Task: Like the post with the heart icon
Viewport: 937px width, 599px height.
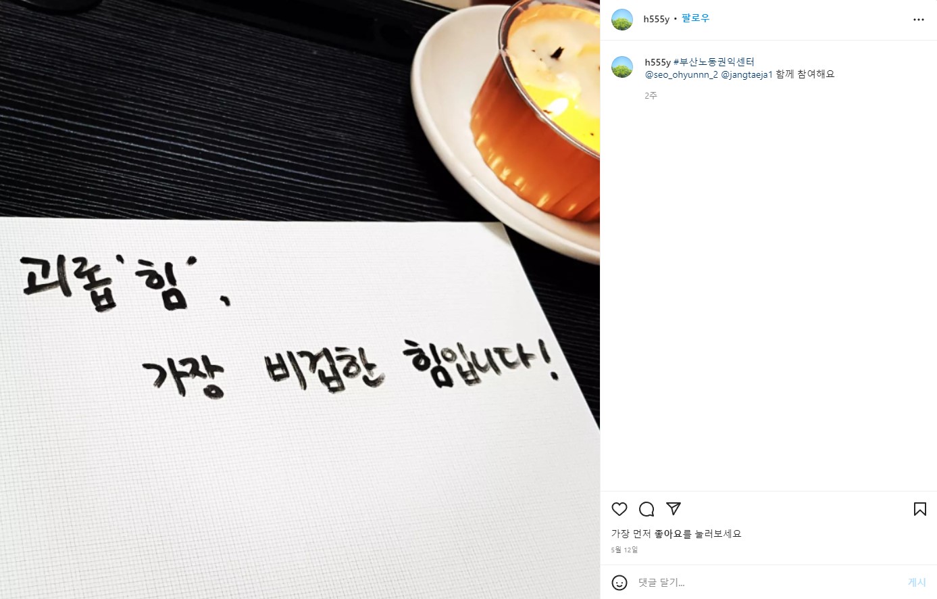Action: coord(619,509)
